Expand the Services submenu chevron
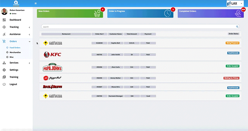The height and width of the screenshot is (131, 248). (29, 63)
